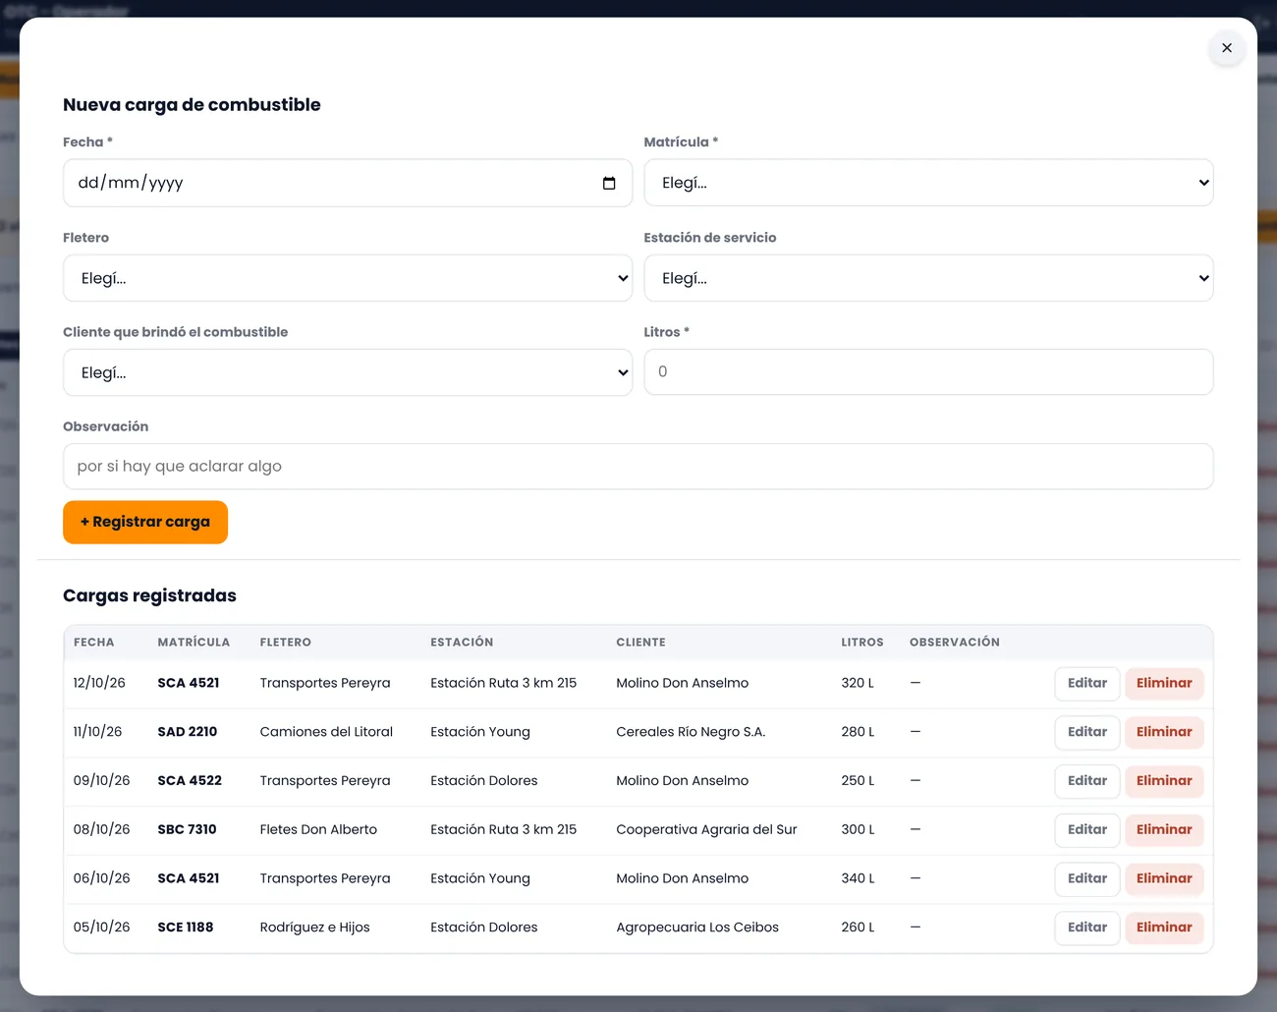Edit the SCA 4522 load row
Viewport: 1277px width, 1012px height.
click(x=1087, y=781)
